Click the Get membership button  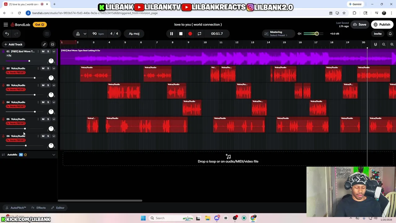(39, 24)
